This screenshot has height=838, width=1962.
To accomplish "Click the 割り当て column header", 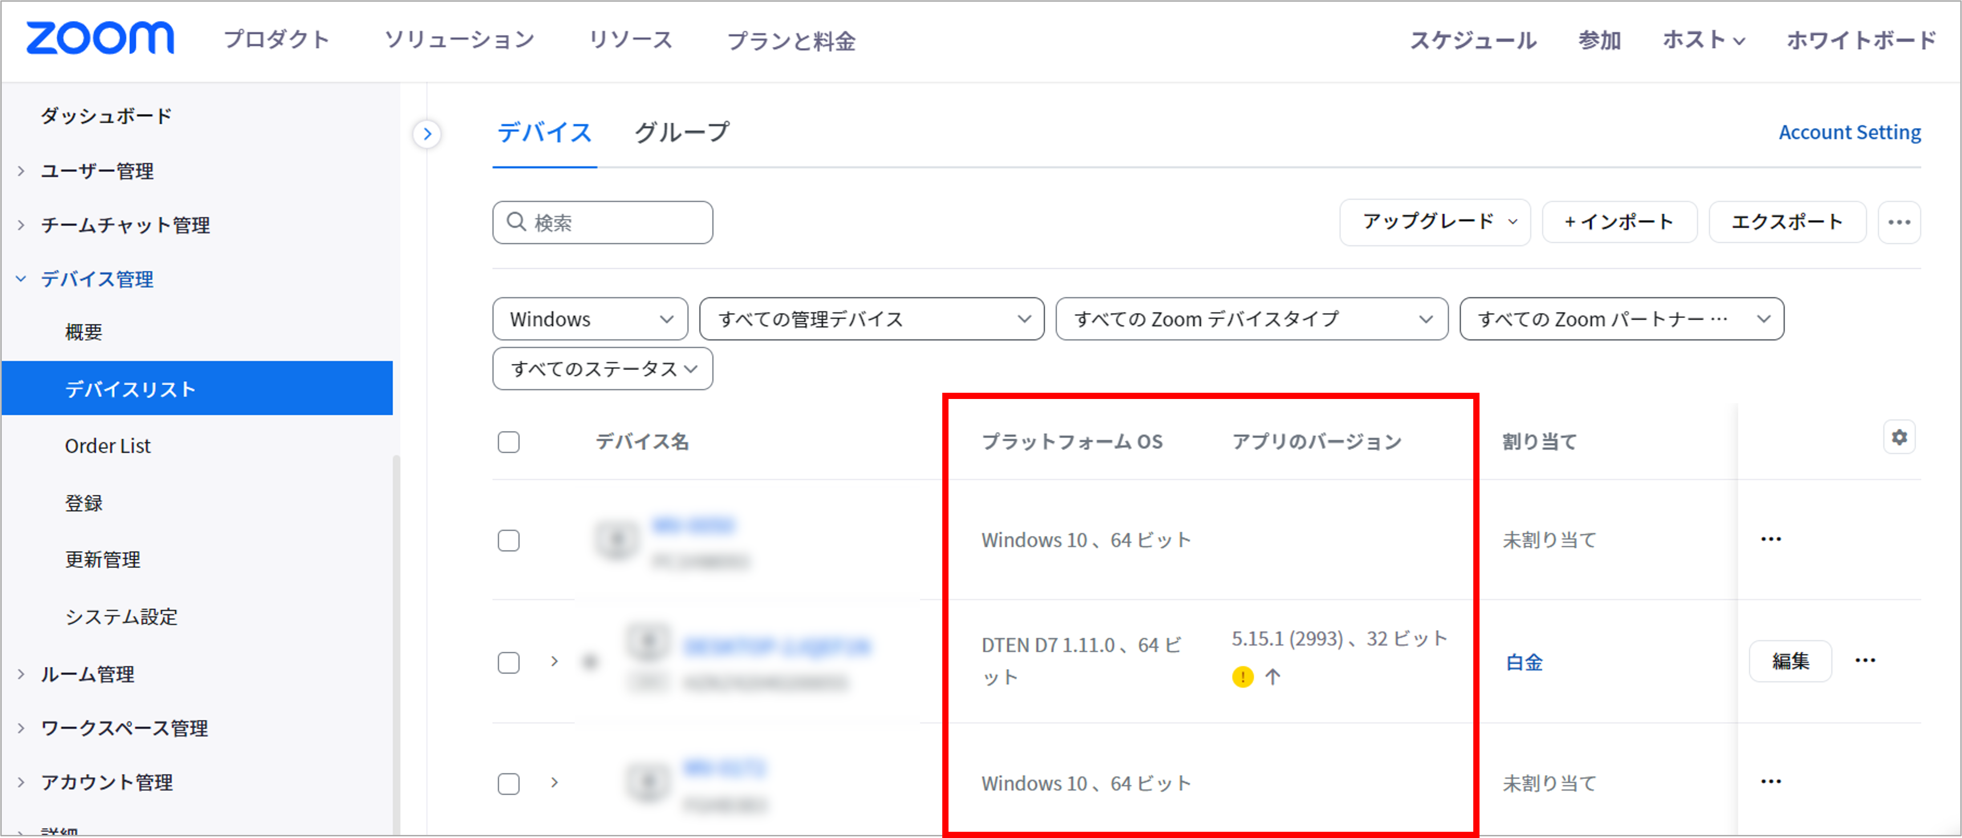I will point(1539,441).
